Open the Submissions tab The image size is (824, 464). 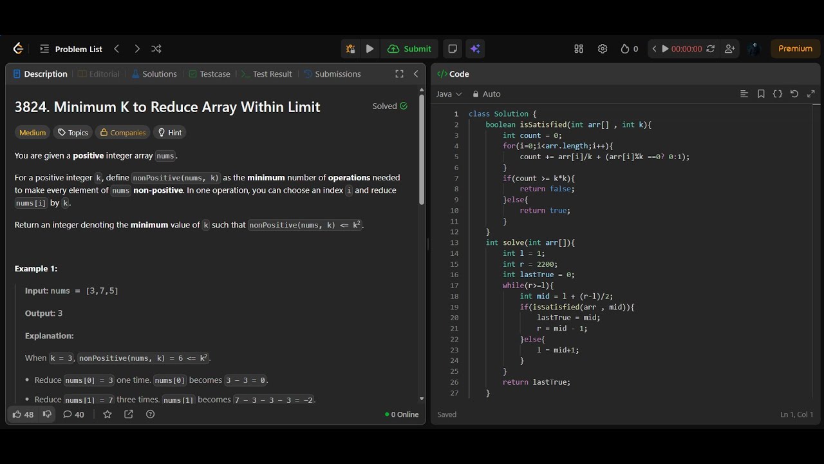[332, 74]
